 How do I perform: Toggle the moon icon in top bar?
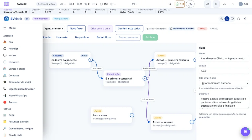click(x=233, y=4)
